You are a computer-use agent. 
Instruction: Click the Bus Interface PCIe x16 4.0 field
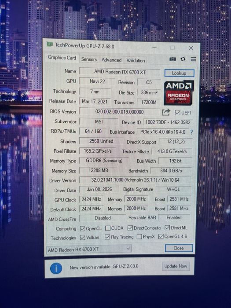pyautogui.click(x=163, y=132)
